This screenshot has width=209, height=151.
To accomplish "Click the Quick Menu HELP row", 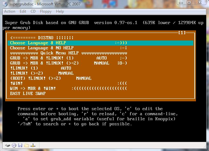I will 101,53.
